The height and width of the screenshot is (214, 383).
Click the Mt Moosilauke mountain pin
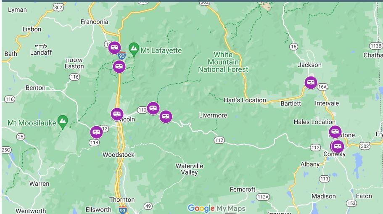pyautogui.click(x=63, y=122)
